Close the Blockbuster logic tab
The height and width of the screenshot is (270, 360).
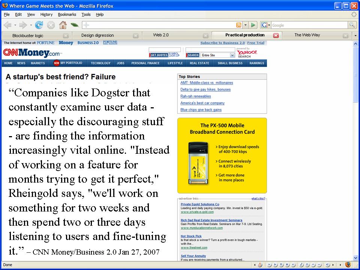[x=66, y=36]
